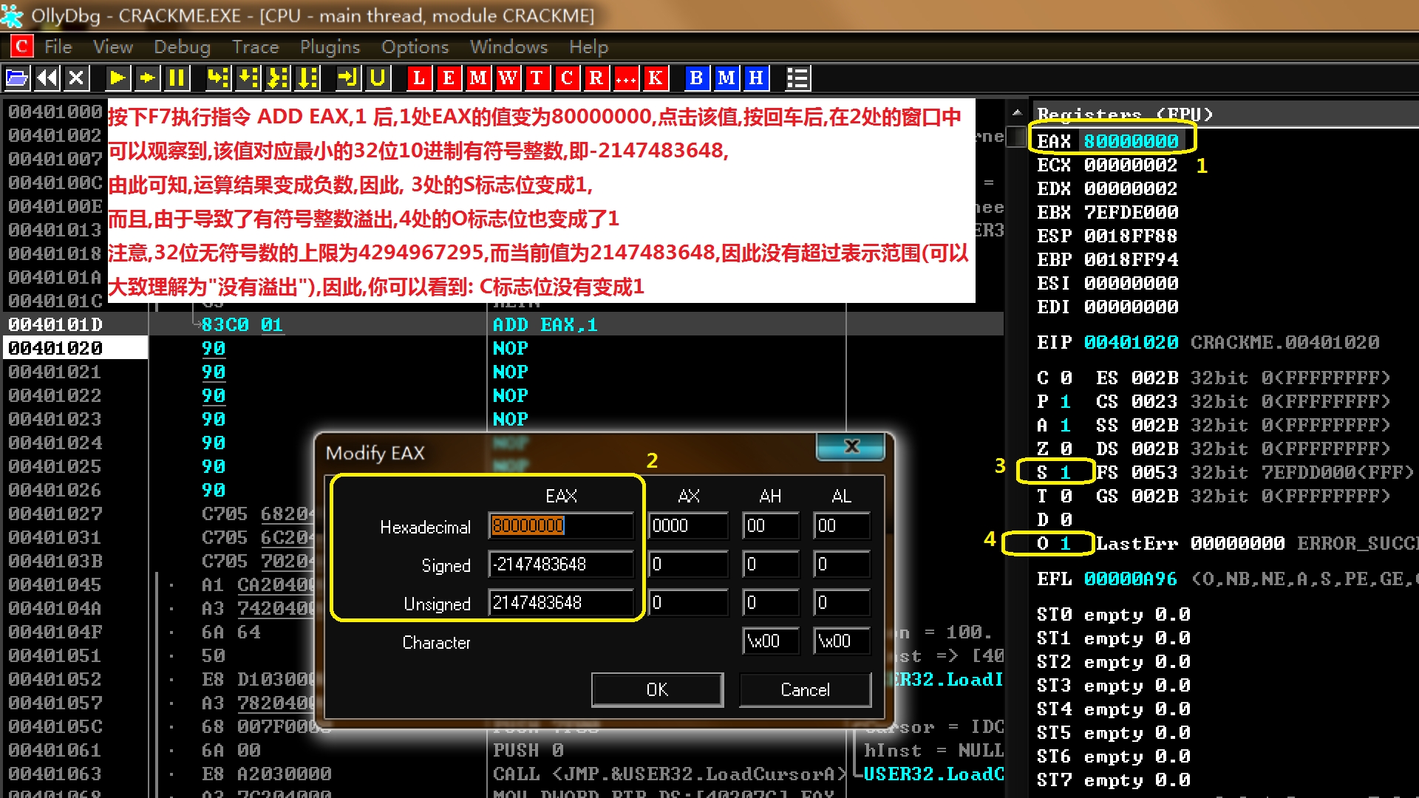This screenshot has width=1419, height=798.
Task: Click OK in Modify EAX dialog
Action: [657, 689]
